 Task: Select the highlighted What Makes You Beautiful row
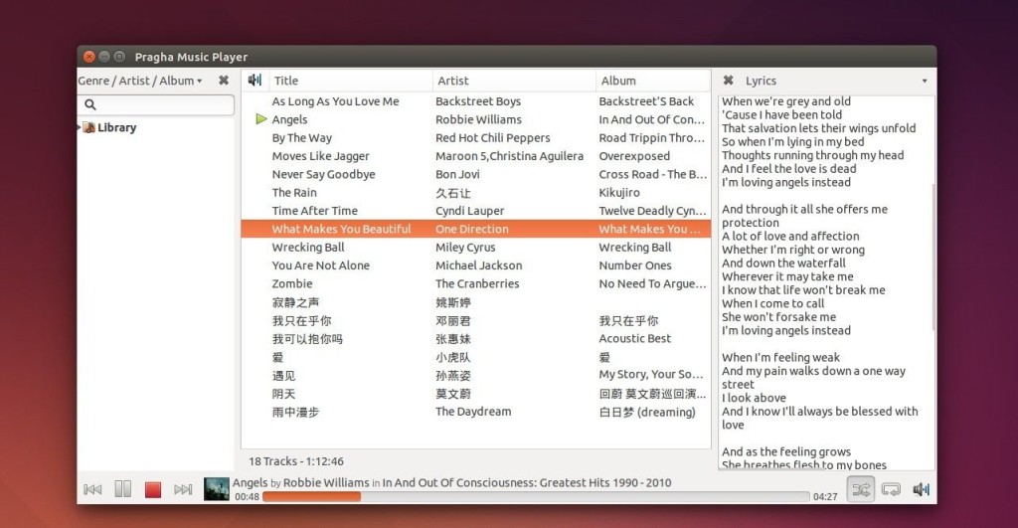pyautogui.click(x=476, y=229)
